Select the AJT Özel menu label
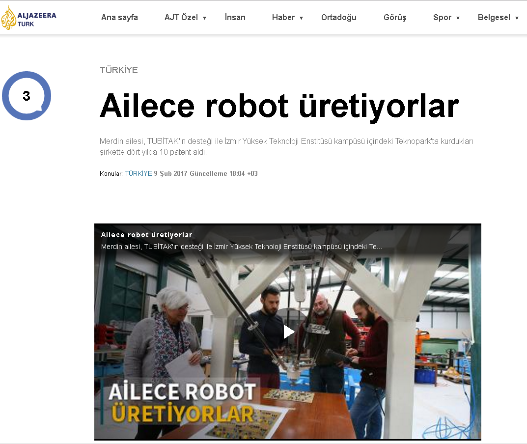The width and height of the screenshot is (527, 444). tap(181, 18)
